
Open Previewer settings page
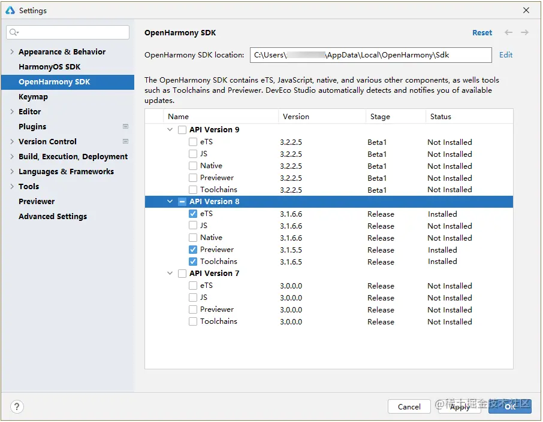37,201
